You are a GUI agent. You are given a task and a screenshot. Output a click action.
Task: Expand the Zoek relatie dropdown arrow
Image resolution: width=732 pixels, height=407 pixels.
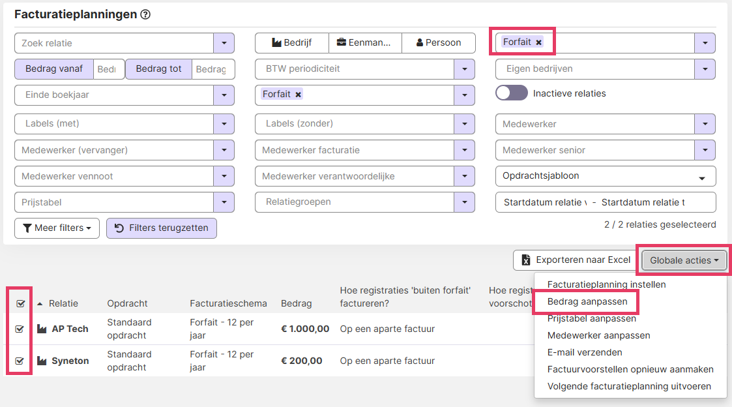224,43
